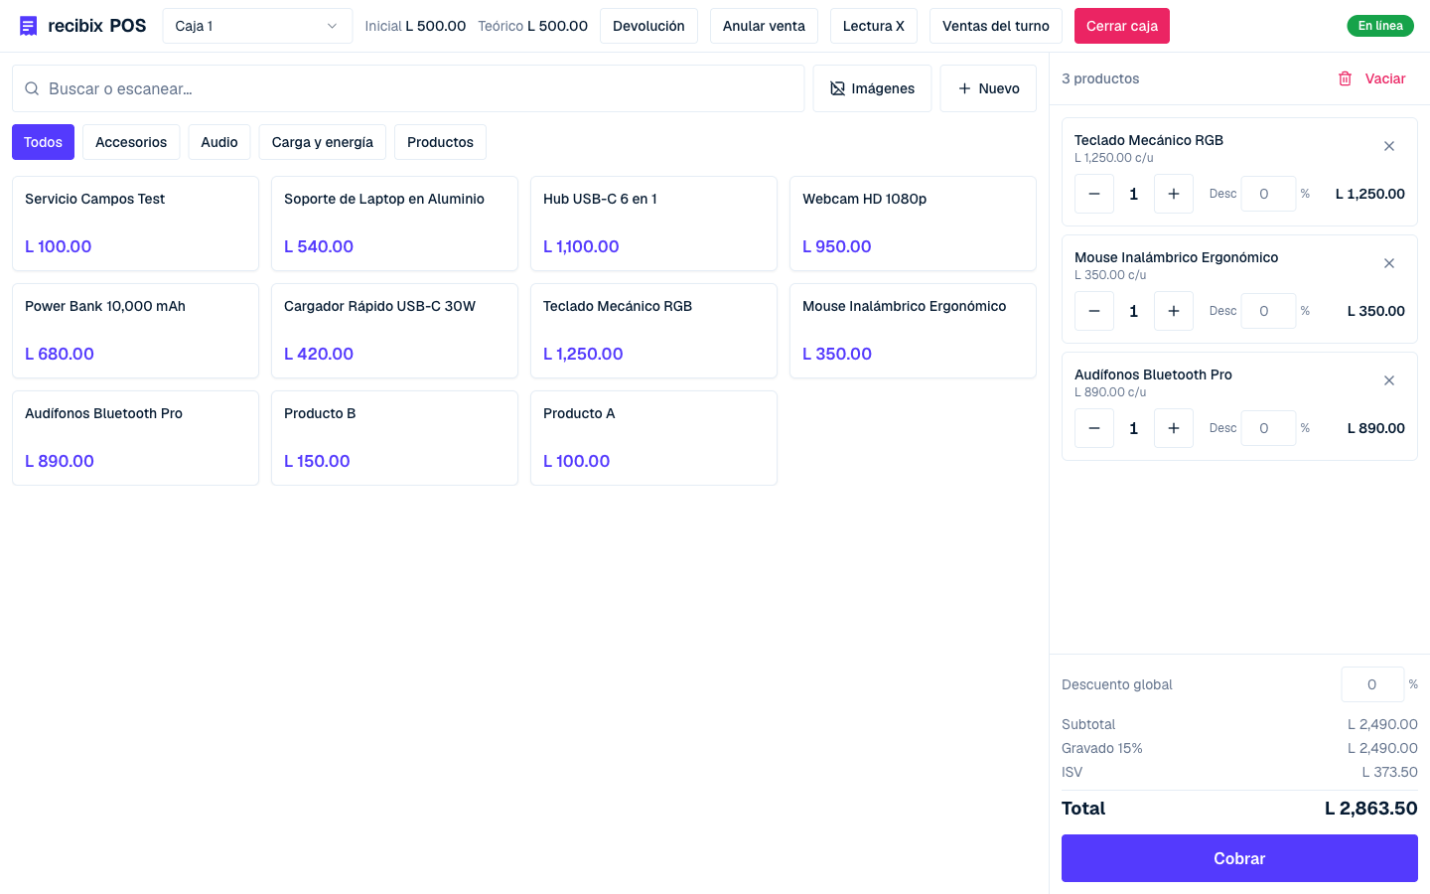Viewport: 1430px width, 894px height.
Task: Focus the Buscar o escanear search field
Action: pyautogui.click(x=408, y=88)
